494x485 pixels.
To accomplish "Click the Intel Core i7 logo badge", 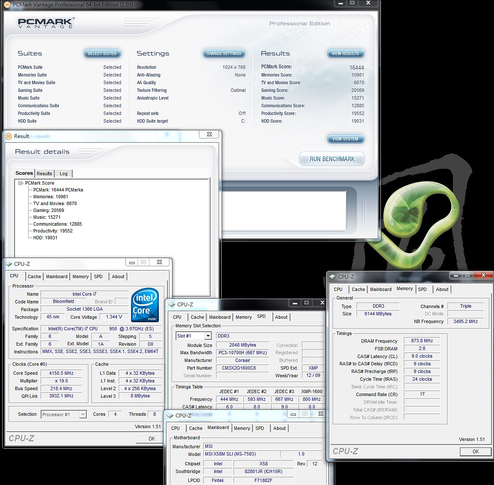I will (145, 305).
